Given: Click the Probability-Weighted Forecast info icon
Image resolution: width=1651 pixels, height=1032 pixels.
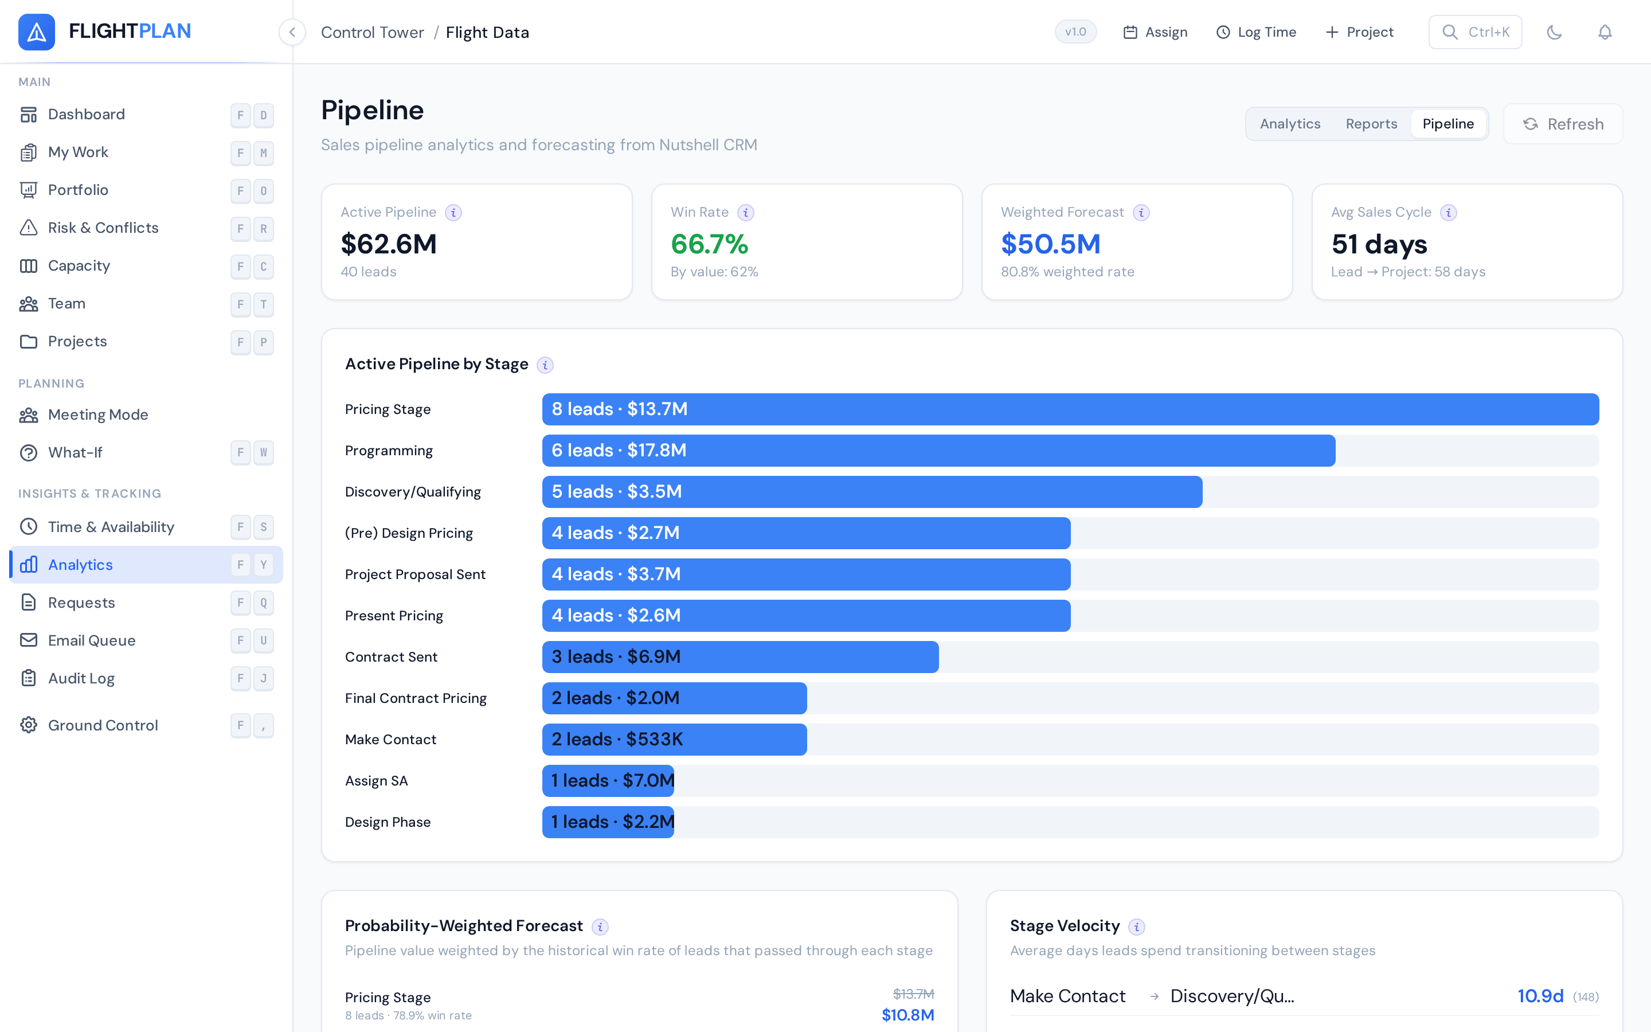Looking at the screenshot, I should click(x=600, y=927).
